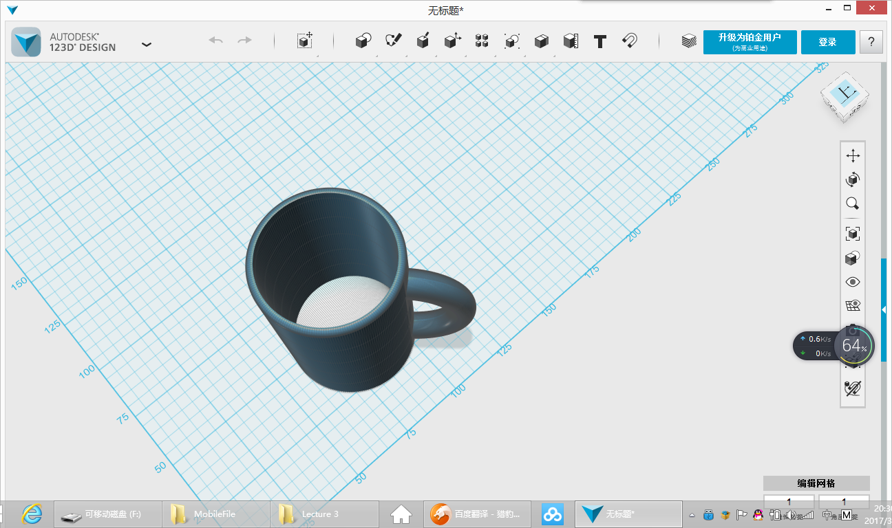
Task: Click the 编辑网格 edit grid button
Action: pyautogui.click(x=816, y=483)
